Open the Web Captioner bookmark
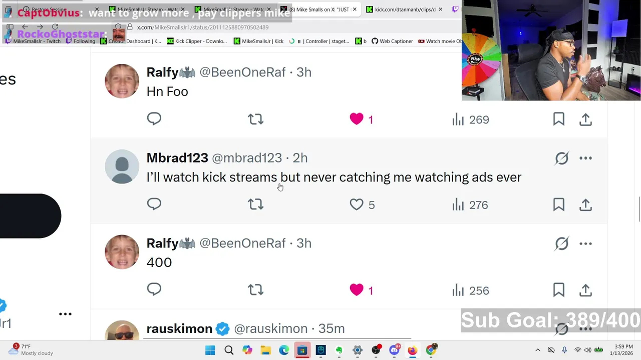Viewport: 641px width, 360px height. pyautogui.click(x=392, y=41)
